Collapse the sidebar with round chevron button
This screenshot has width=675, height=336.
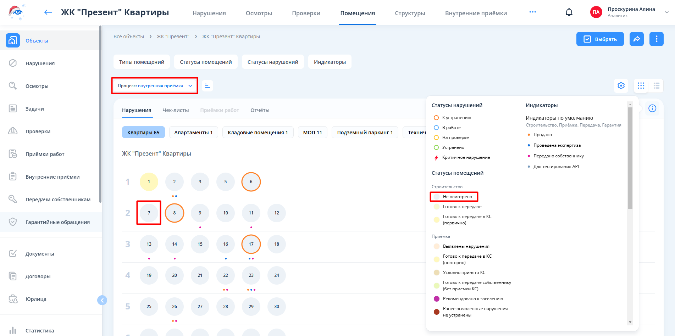point(102,301)
